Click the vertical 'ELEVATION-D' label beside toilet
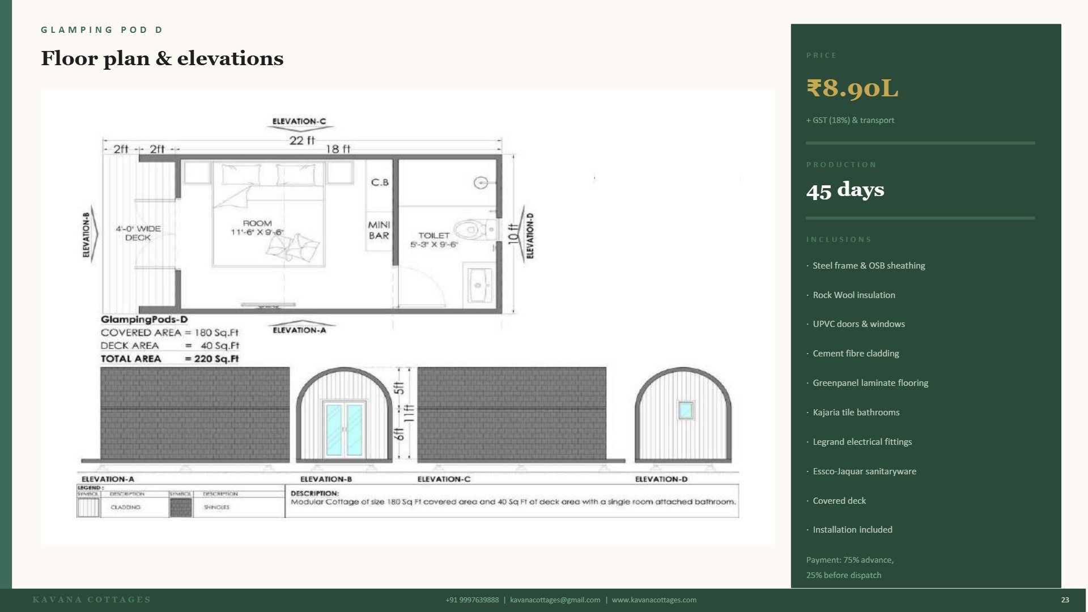 (x=530, y=236)
